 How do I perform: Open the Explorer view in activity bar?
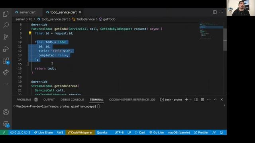[x=6, y=14]
